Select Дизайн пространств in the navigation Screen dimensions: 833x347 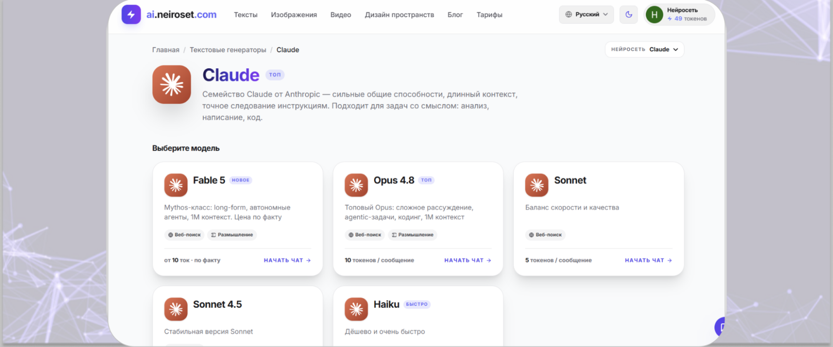[x=399, y=15]
